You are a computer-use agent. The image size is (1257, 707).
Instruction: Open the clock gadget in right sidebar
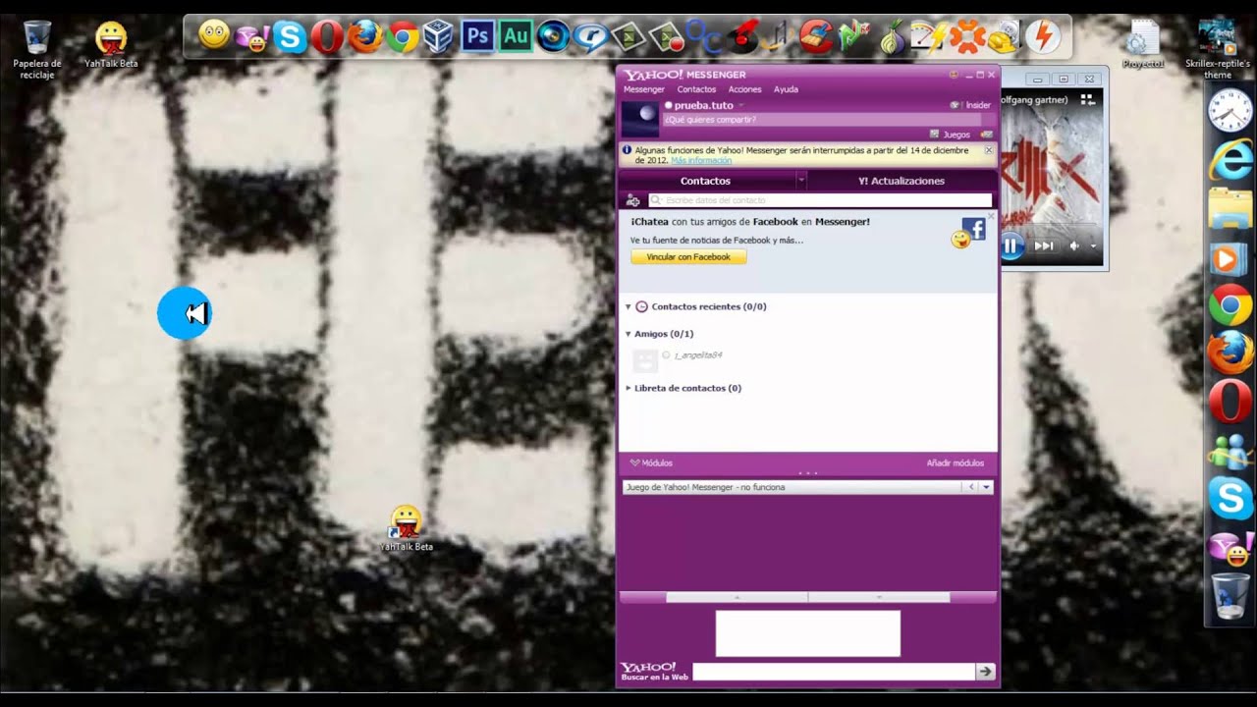pyautogui.click(x=1230, y=109)
